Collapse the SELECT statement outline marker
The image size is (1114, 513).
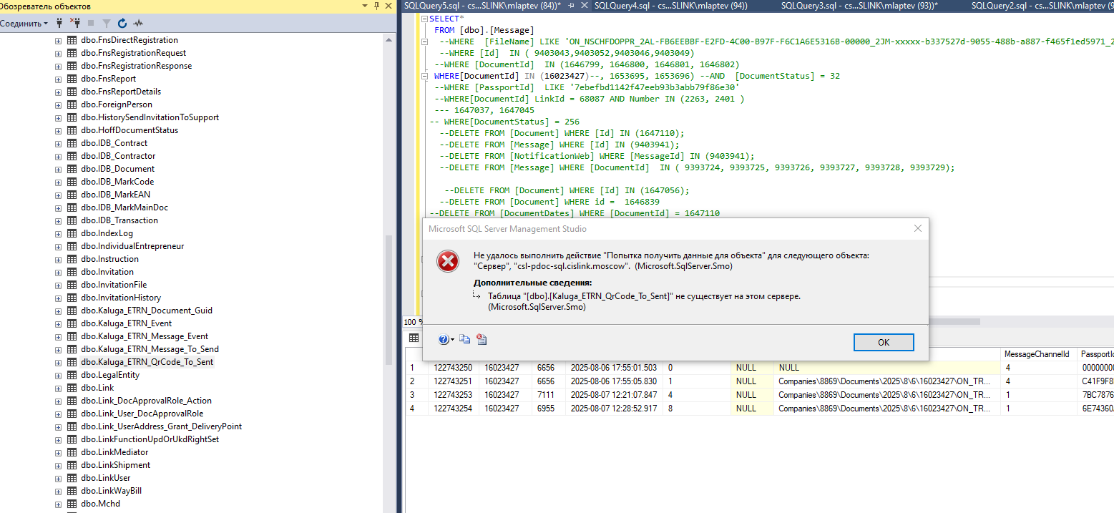(424, 19)
